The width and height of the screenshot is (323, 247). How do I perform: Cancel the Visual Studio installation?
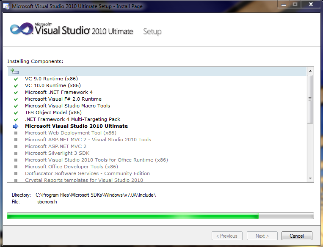[297, 236]
